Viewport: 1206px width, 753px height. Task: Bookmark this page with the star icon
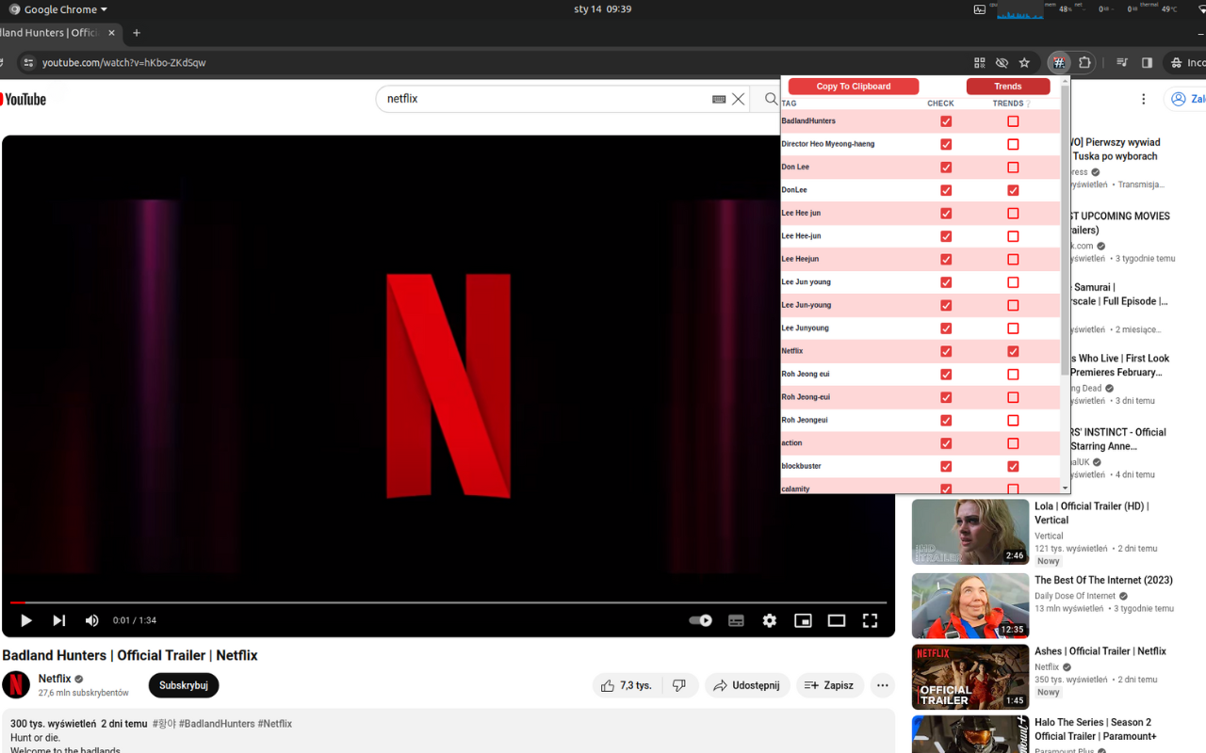[x=1024, y=63]
